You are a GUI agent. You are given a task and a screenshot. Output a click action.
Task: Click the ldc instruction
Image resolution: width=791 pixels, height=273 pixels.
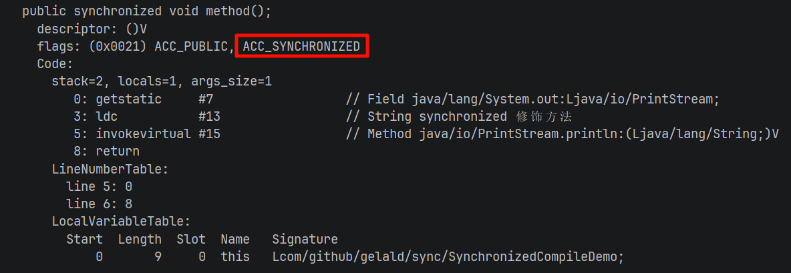106,117
